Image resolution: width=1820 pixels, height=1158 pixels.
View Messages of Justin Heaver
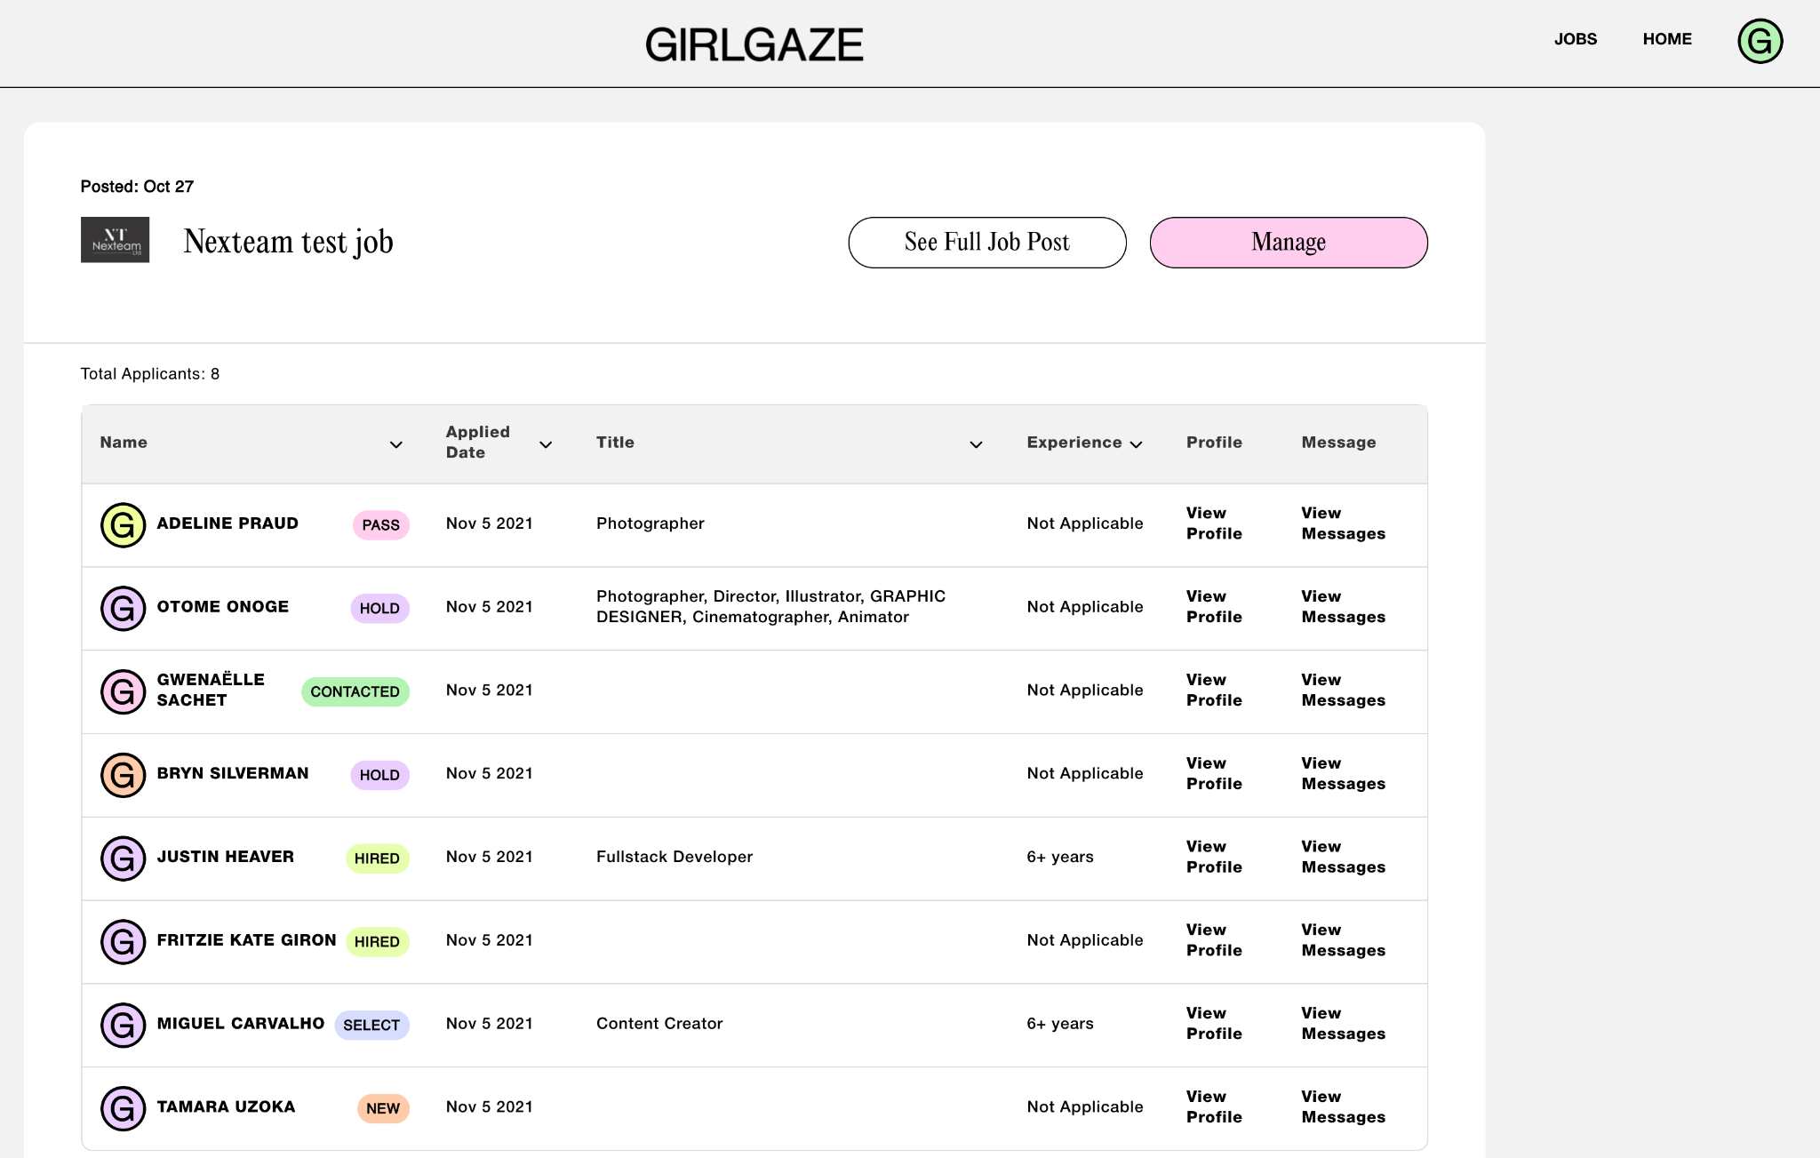[x=1344, y=857]
